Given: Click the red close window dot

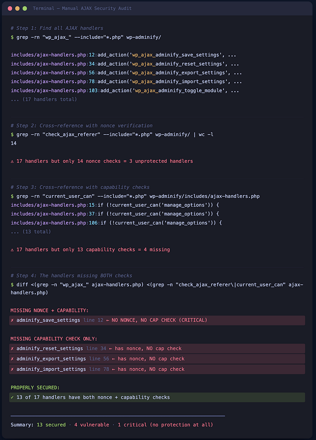Looking at the screenshot, I should pos(10,9).
